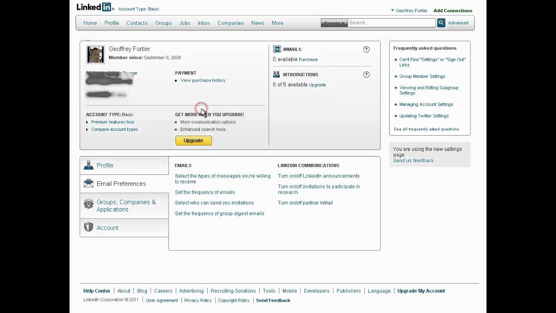The height and width of the screenshot is (313, 556).
Task: Click the yellow Upgrade button
Action: pos(193,140)
